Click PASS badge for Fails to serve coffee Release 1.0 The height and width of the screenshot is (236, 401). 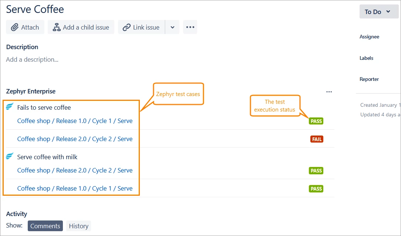[x=316, y=121]
